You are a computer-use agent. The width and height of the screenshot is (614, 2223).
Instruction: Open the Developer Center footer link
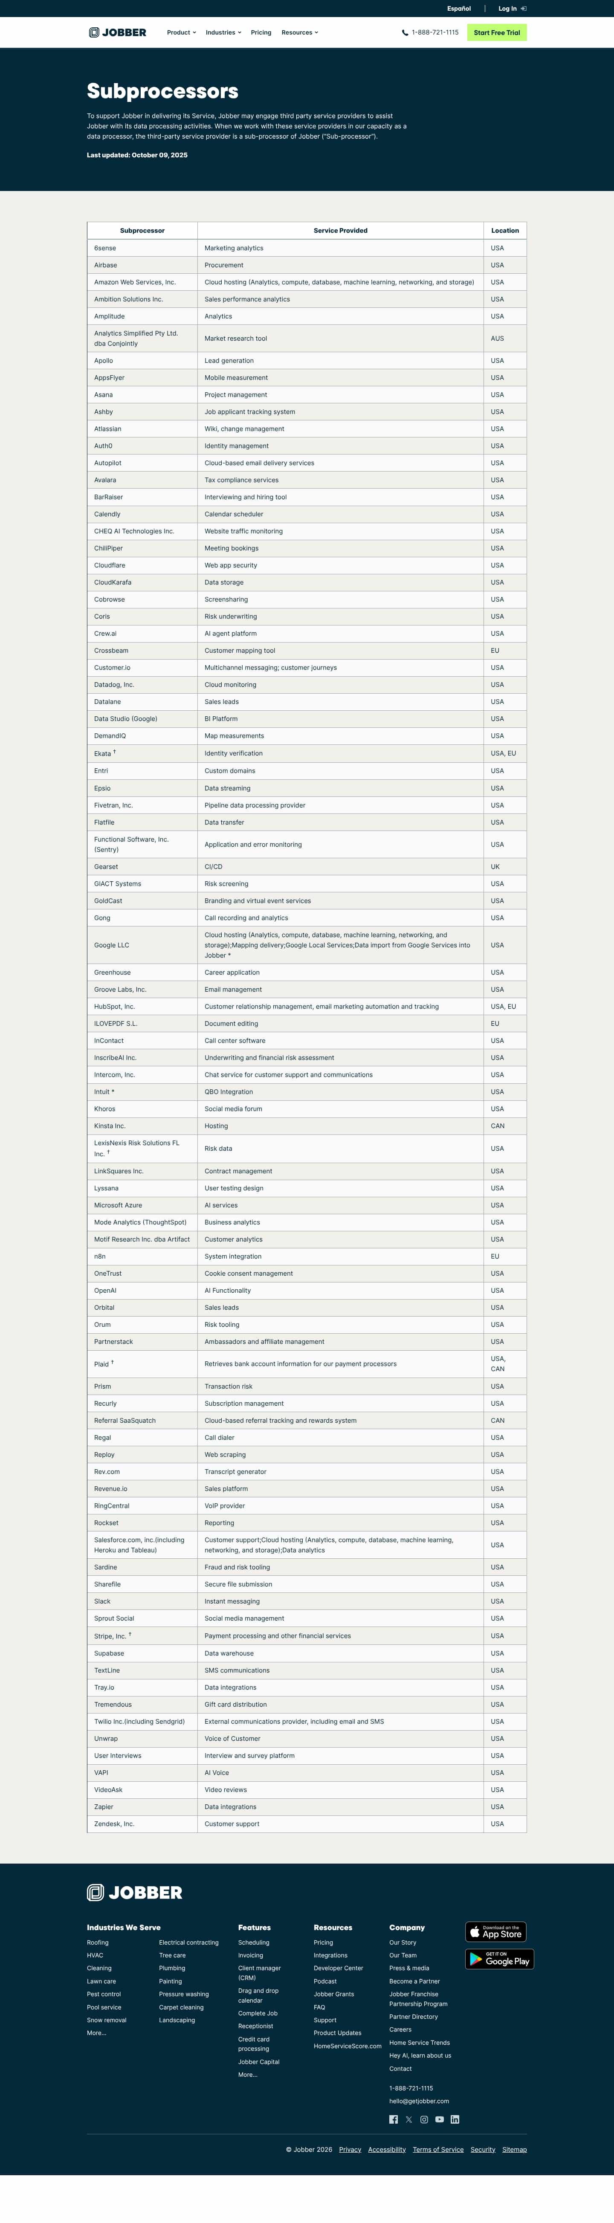(339, 1968)
